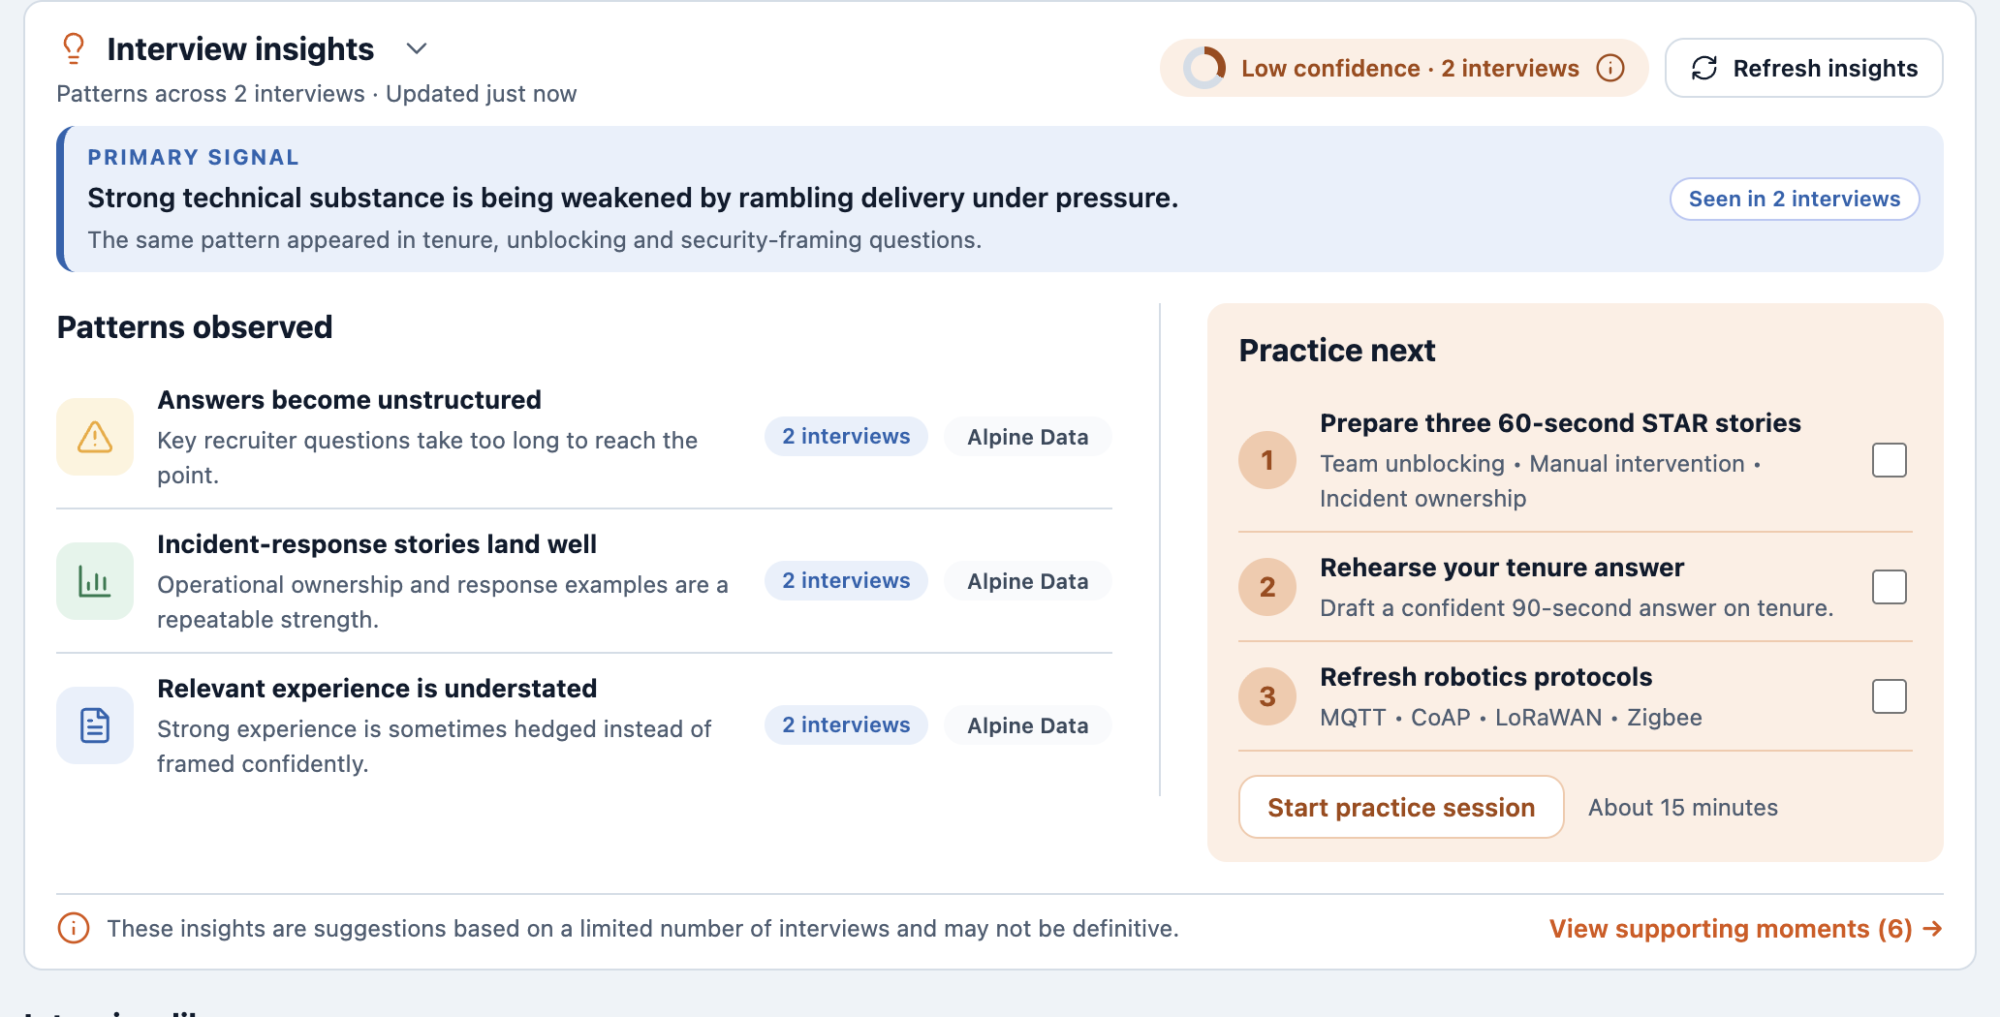Viewport: 2000px width, 1017px height.
Task: Click the confidence ring progress icon
Action: point(1204,69)
